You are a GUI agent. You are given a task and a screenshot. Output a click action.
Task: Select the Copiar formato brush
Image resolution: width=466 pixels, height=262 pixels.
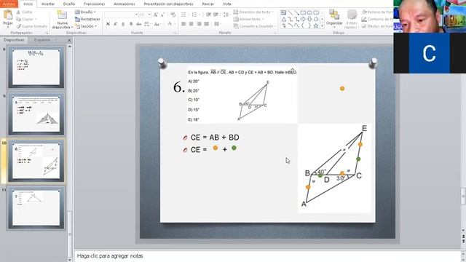[32, 26]
